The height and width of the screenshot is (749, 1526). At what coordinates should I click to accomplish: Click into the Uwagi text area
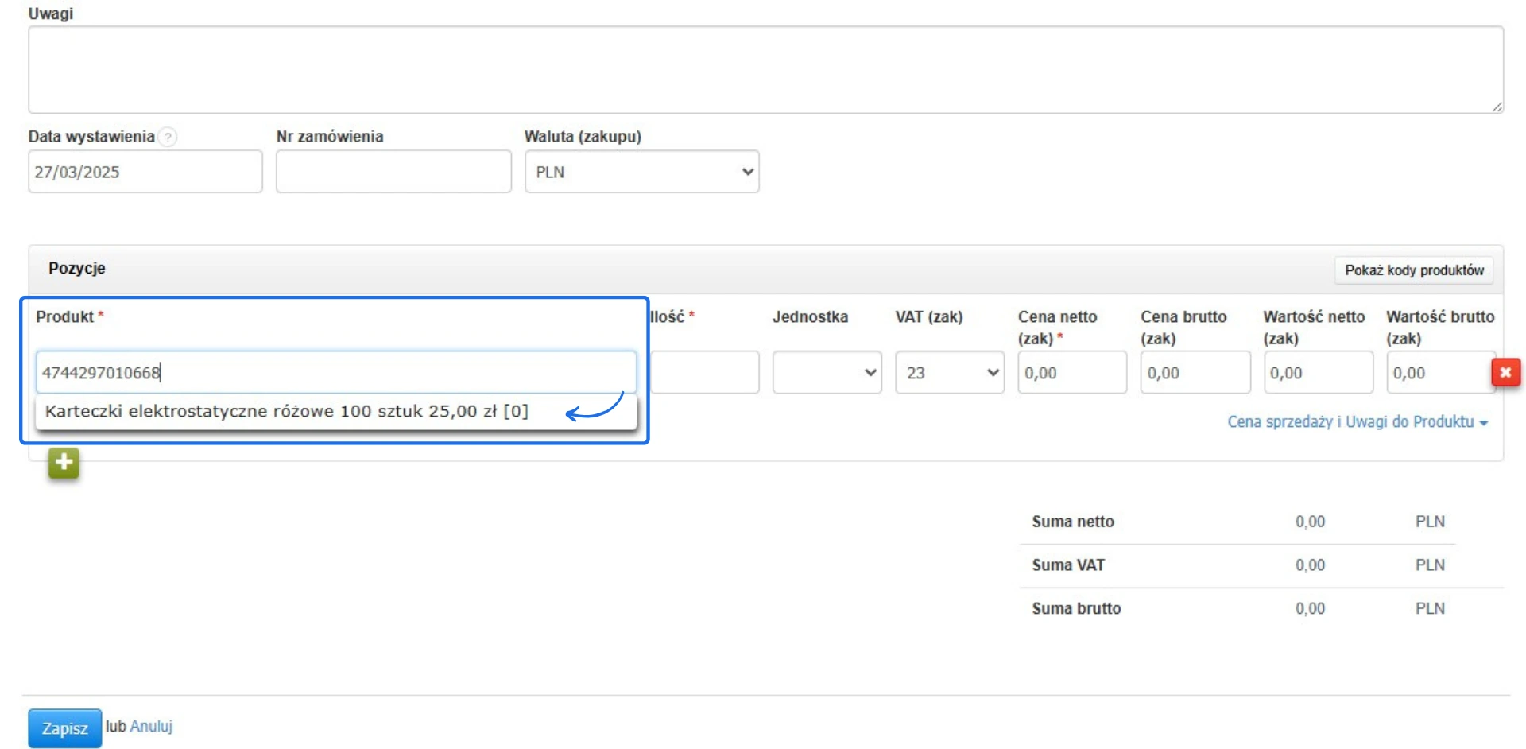click(x=765, y=70)
